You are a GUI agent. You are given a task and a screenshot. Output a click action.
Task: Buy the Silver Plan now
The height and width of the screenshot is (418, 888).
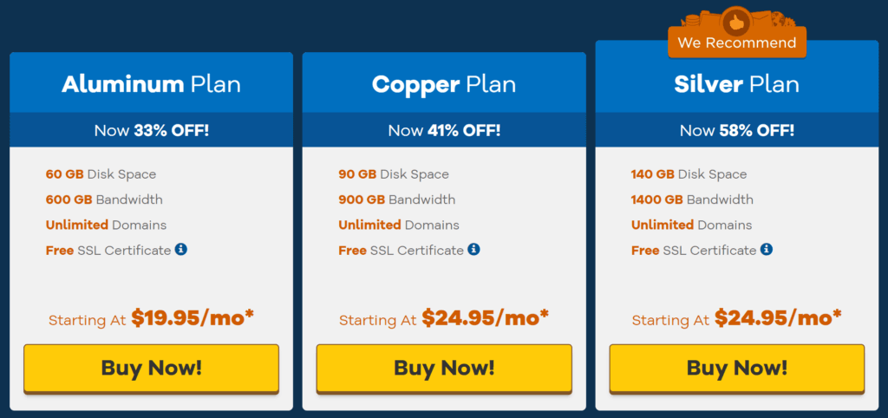[x=737, y=369]
